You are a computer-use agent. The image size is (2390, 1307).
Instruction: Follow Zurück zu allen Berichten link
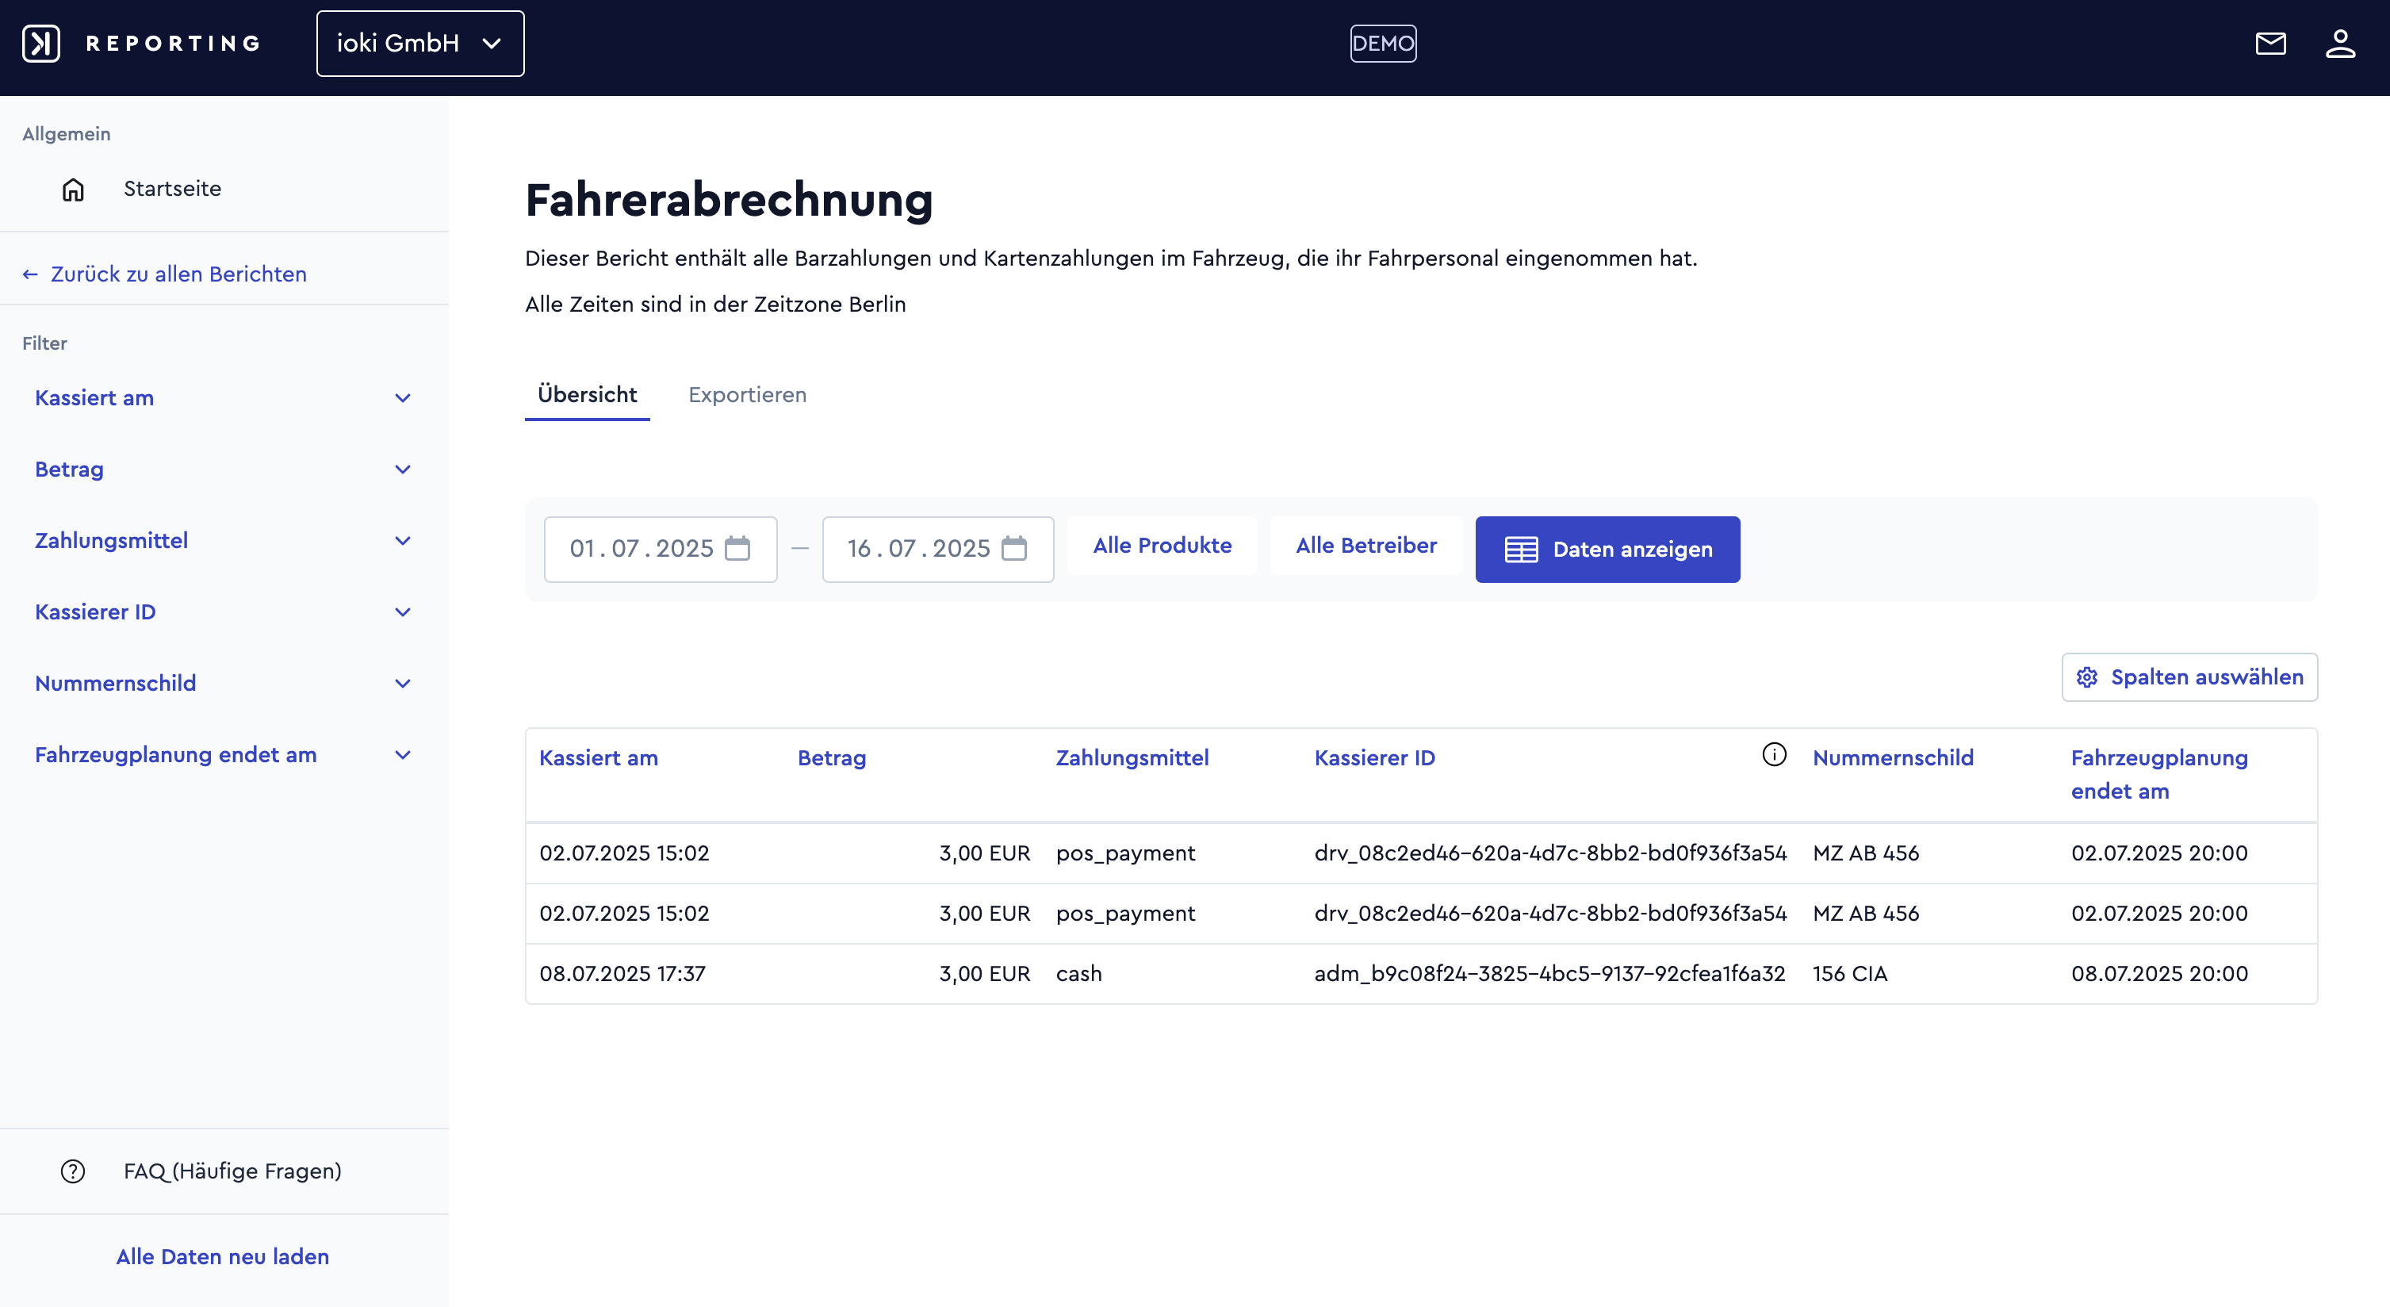coord(164,274)
